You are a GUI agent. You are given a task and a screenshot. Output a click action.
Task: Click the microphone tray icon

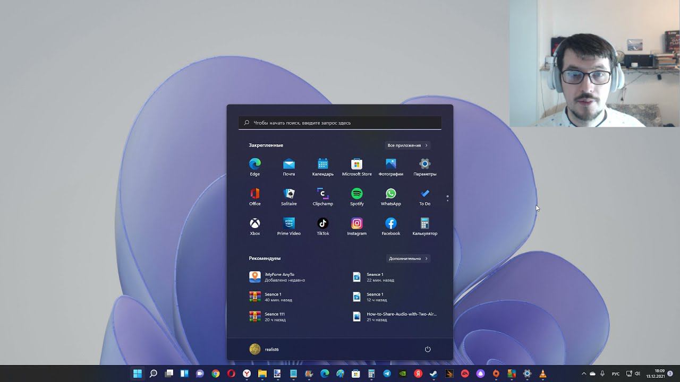click(x=602, y=374)
